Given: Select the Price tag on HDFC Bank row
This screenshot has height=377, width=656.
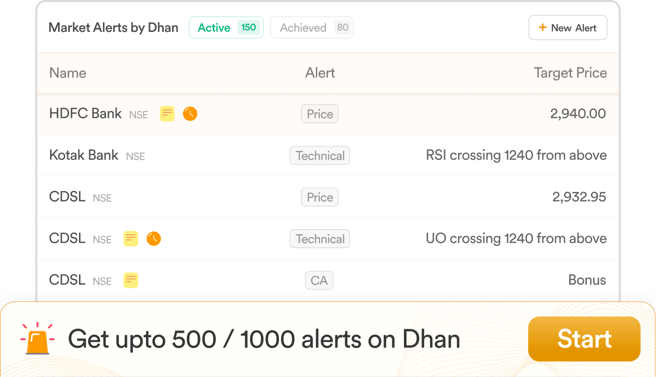Looking at the screenshot, I should (320, 114).
